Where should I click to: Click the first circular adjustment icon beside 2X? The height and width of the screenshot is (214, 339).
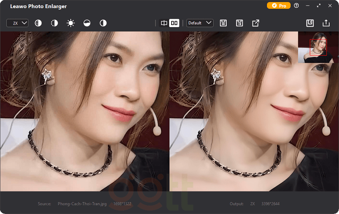(x=38, y=23)
